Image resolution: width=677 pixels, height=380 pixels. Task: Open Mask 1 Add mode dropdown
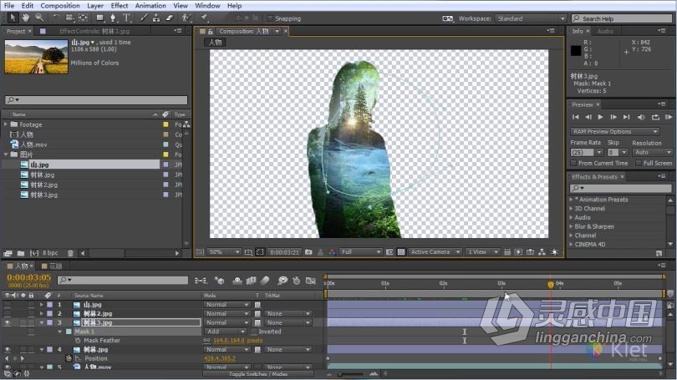tap(227, 332)
